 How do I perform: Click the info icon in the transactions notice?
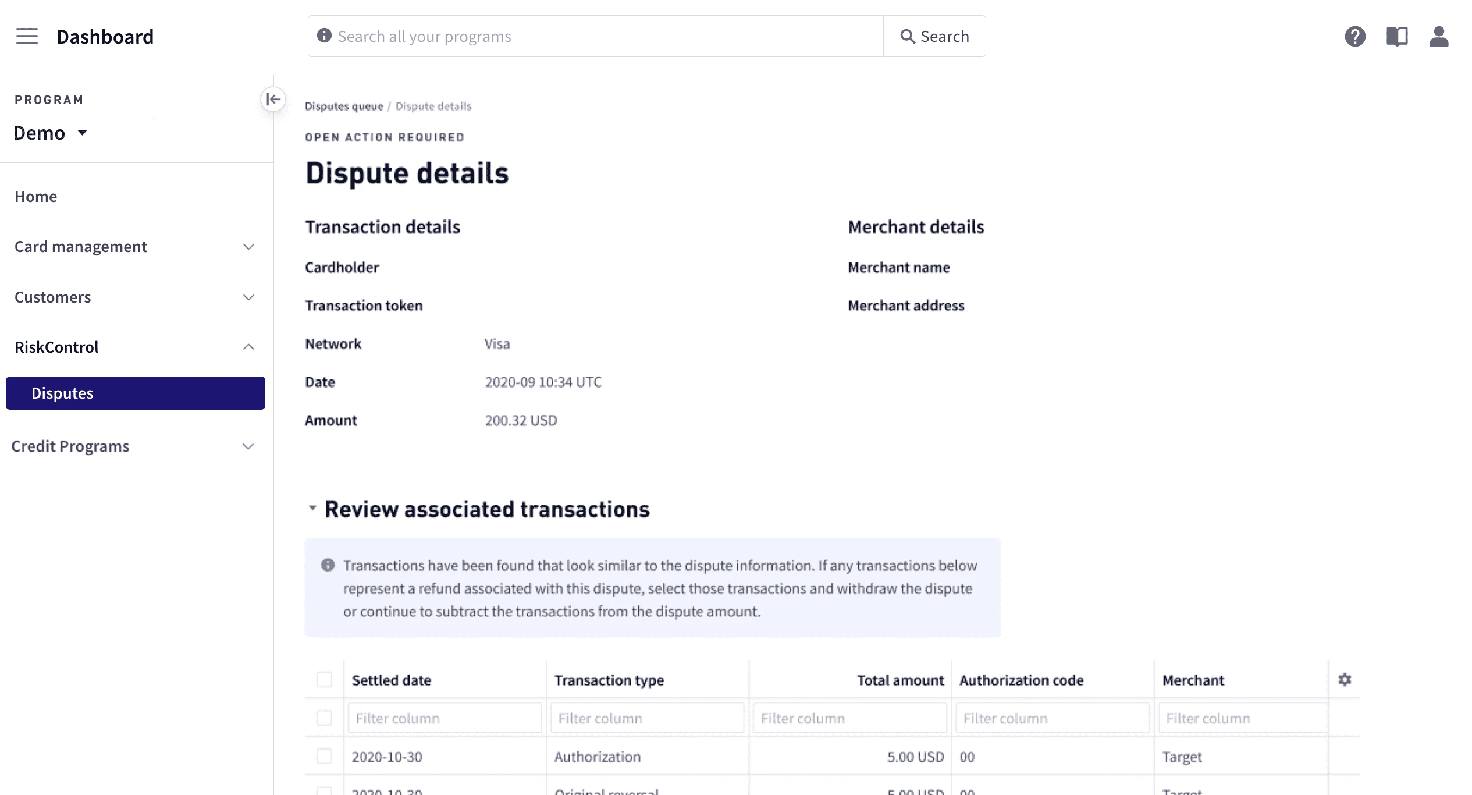(328, 564)
